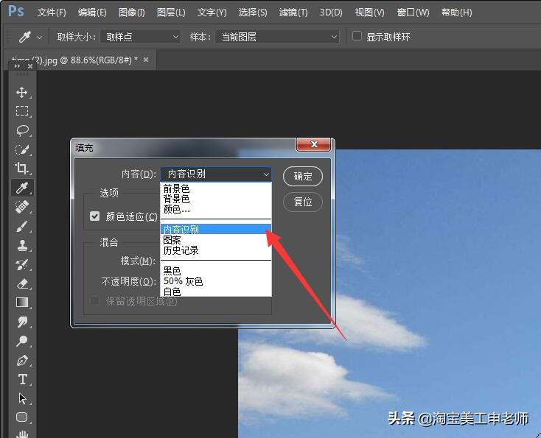Select the Dodge tool

point(22,341)
